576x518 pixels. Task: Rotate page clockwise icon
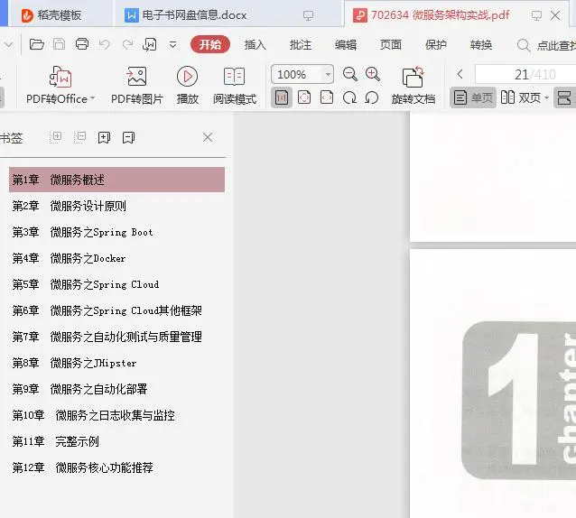pyautogui.click(x=349, y=98)
